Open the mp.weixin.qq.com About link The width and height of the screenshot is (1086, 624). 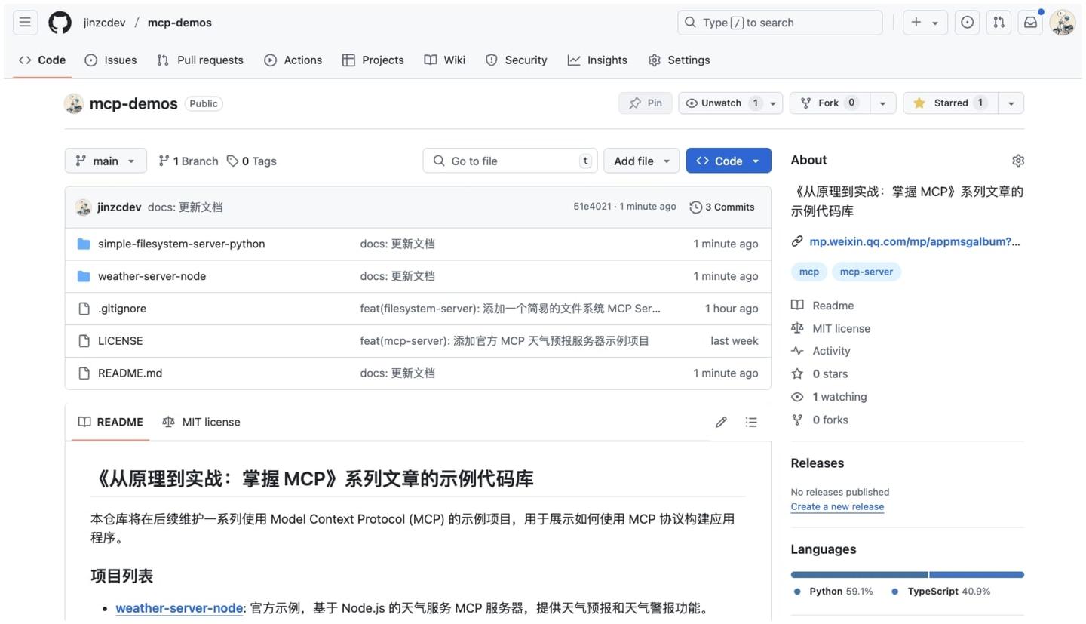click(914, 242)
